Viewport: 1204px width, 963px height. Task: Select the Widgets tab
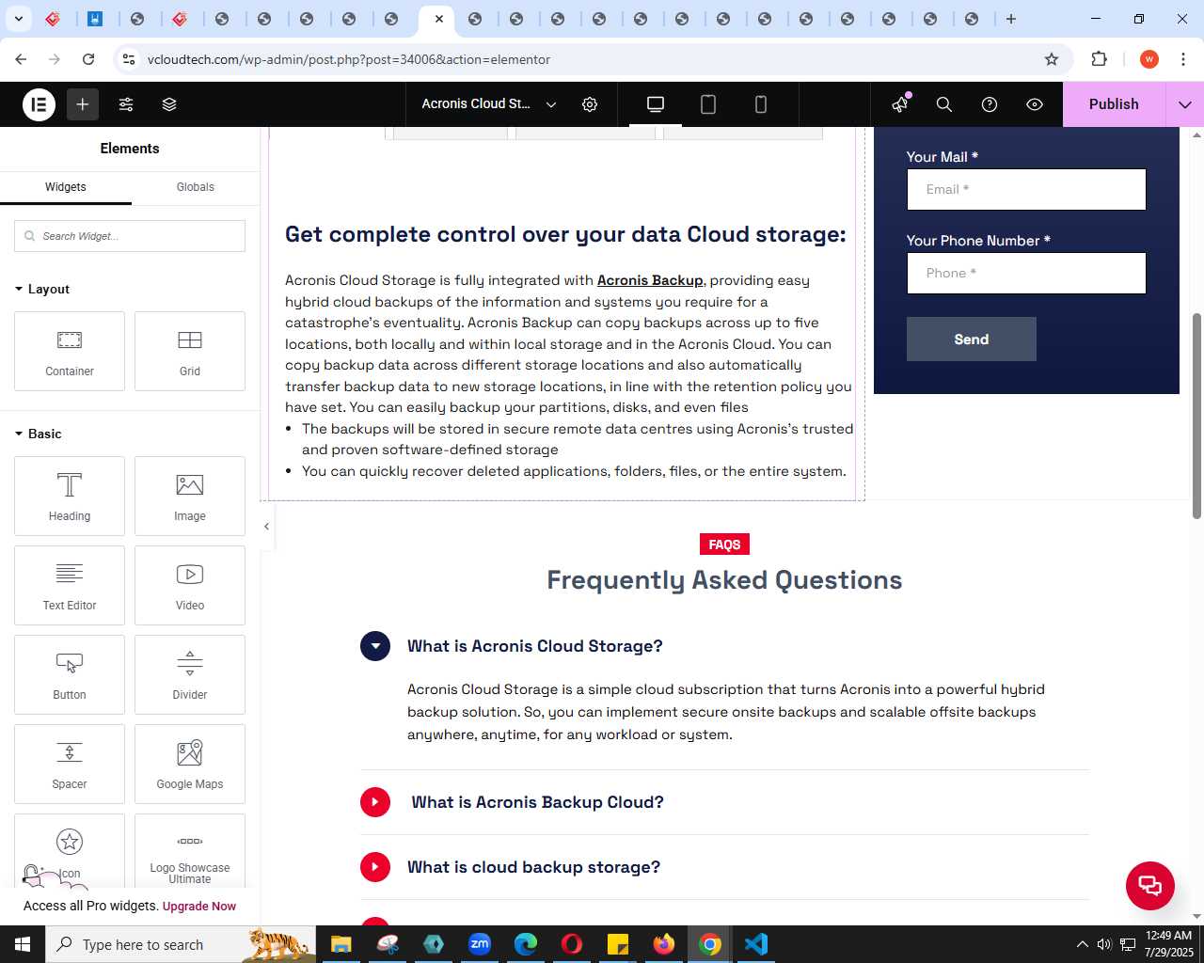(66, 187)
